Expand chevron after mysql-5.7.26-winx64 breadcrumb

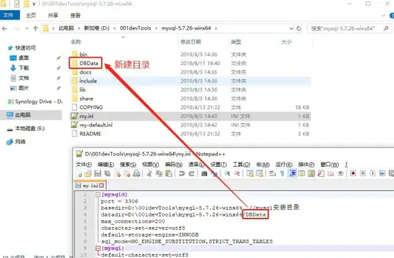pos(216,28)
